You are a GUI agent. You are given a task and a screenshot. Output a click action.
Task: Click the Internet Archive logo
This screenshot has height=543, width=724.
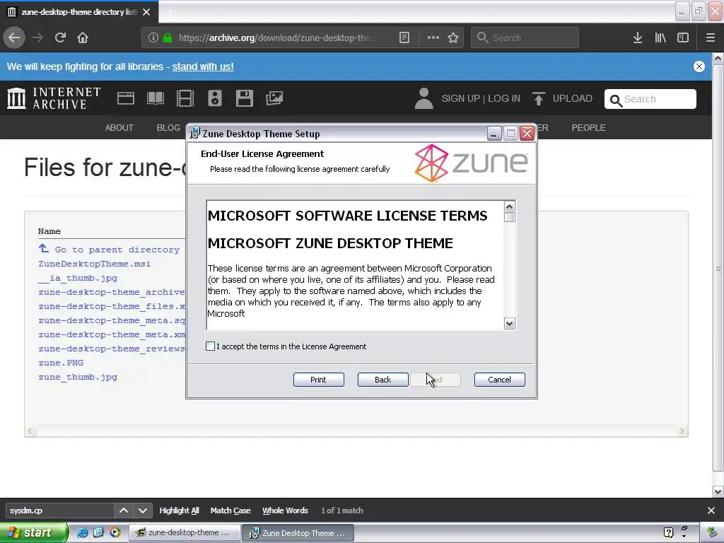[54, 98]
